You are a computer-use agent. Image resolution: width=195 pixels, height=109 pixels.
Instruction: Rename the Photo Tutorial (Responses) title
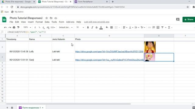click(x=26, y=18)
